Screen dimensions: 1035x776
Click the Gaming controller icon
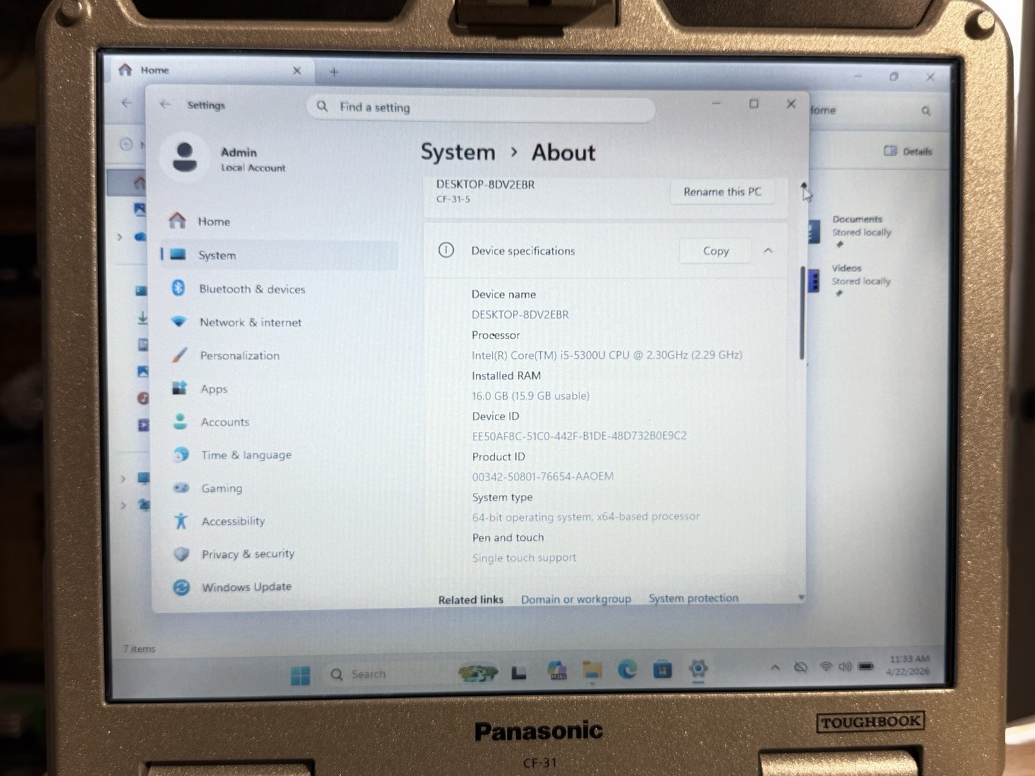pos(181,488)
